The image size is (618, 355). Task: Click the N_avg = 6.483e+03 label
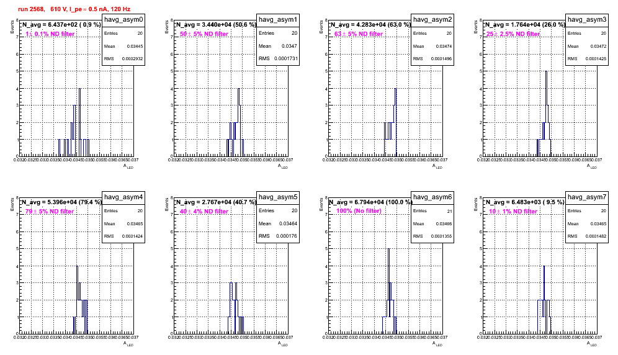pyautogui.click(x=524, y=202)
